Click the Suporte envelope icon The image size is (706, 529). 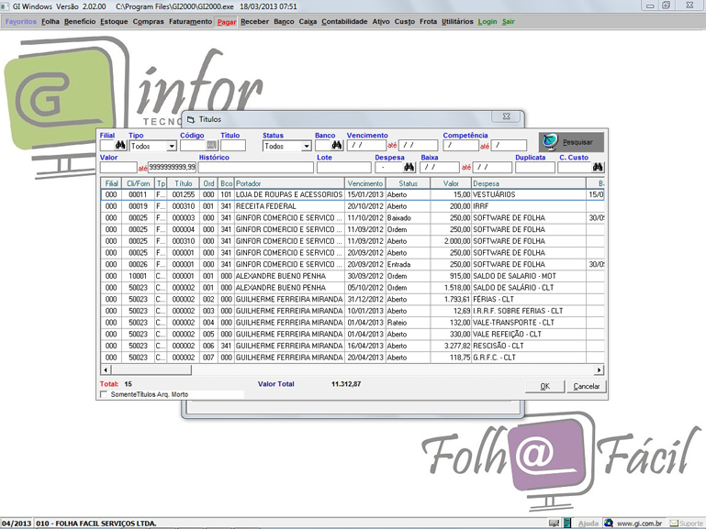click(x=674, y=523)
